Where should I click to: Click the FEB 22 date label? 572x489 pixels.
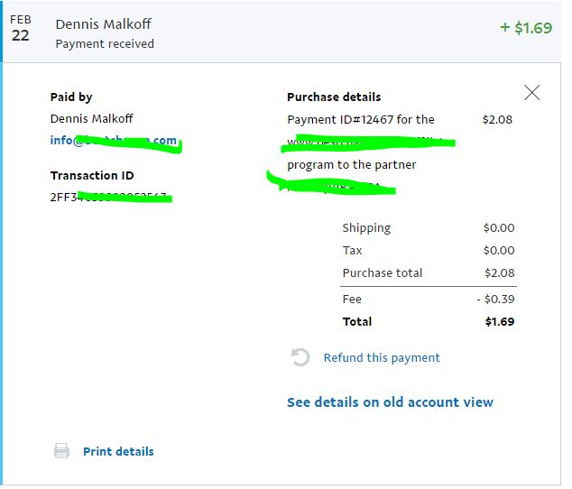tap(21, 29)
